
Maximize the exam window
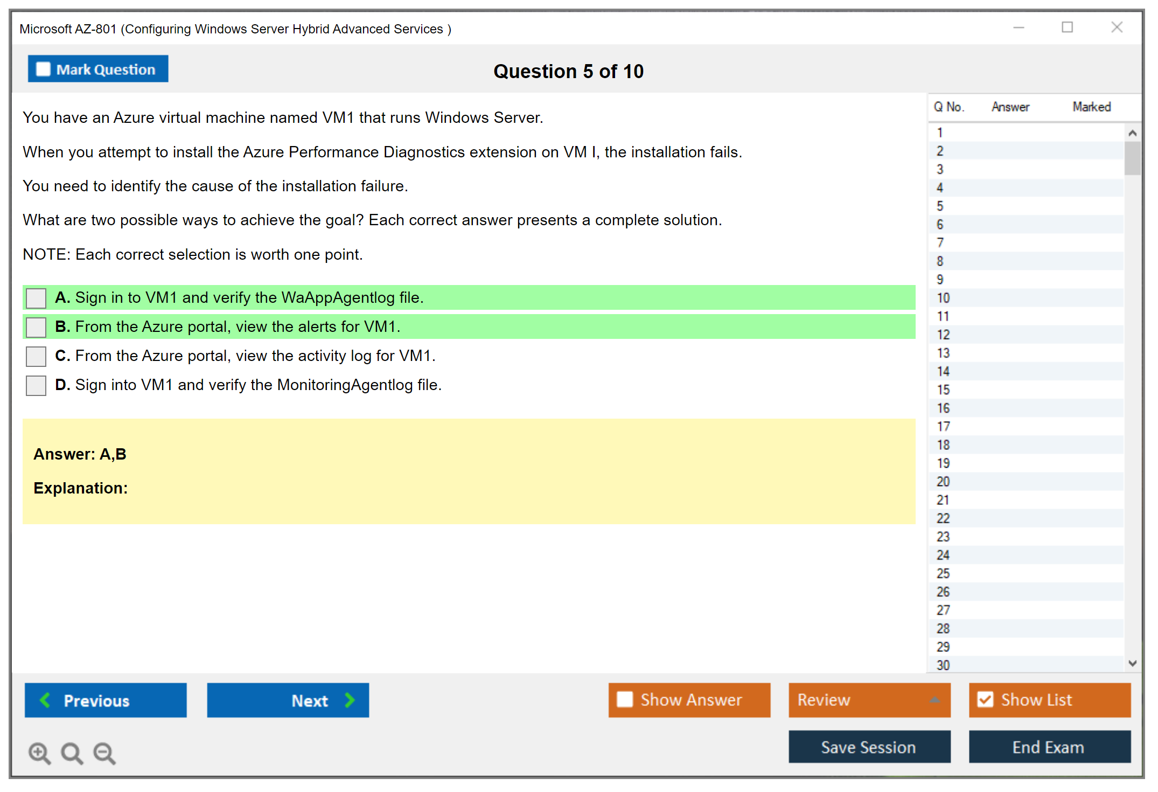point(1067,27)
